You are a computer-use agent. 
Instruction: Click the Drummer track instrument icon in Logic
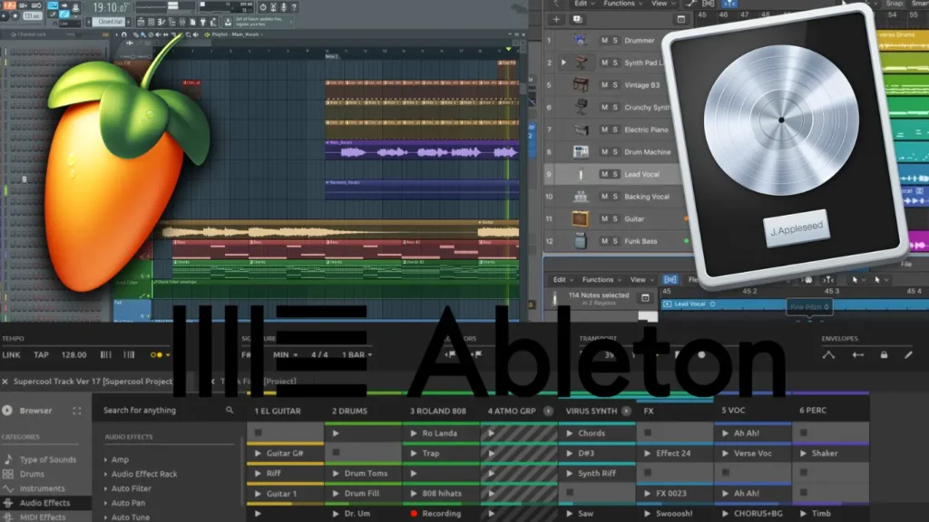(580, 40)
